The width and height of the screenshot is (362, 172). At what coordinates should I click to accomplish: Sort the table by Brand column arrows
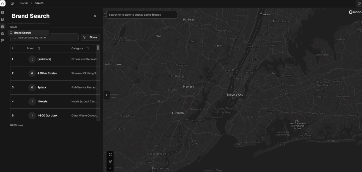pos(39,49)
